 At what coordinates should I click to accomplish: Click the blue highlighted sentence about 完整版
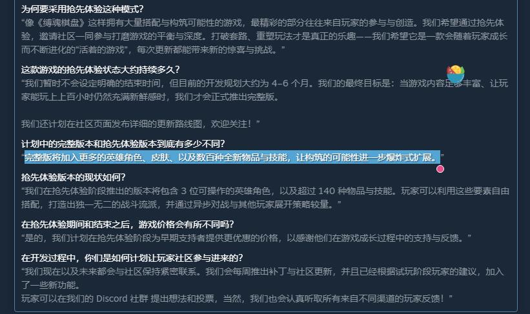point(232,157)
